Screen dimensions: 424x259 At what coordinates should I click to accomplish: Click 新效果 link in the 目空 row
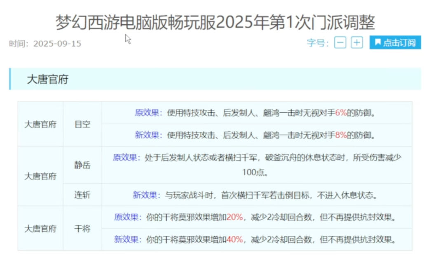(x=146, y=134)
